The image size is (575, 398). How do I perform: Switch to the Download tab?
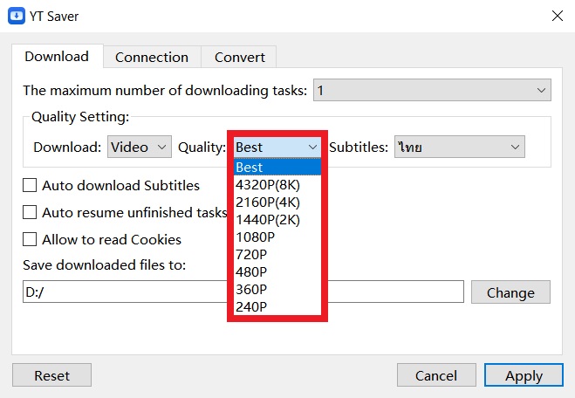[x=57, y=57]
